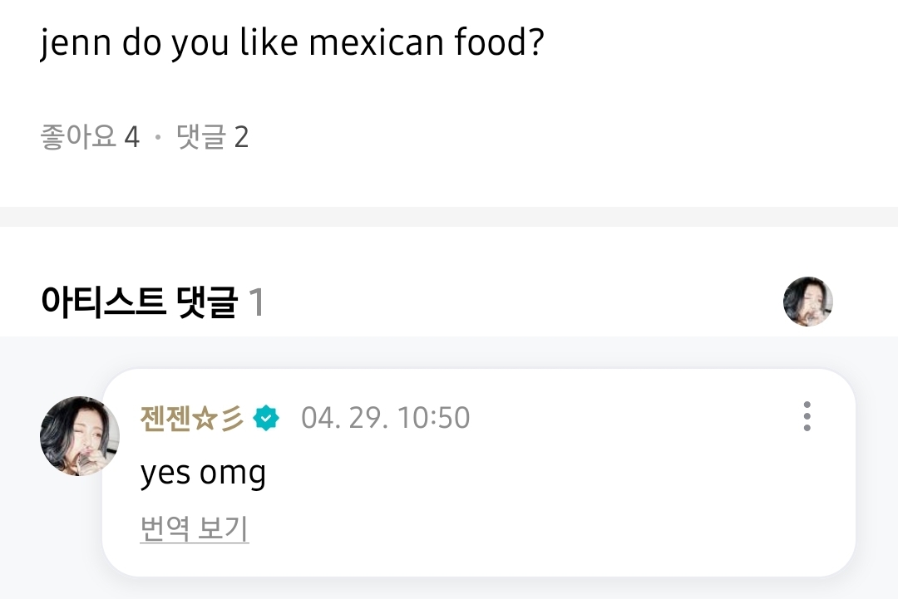This screenshot has height=599, width=898.
Task: Click the comment count number 2
Action: [241, 137]
